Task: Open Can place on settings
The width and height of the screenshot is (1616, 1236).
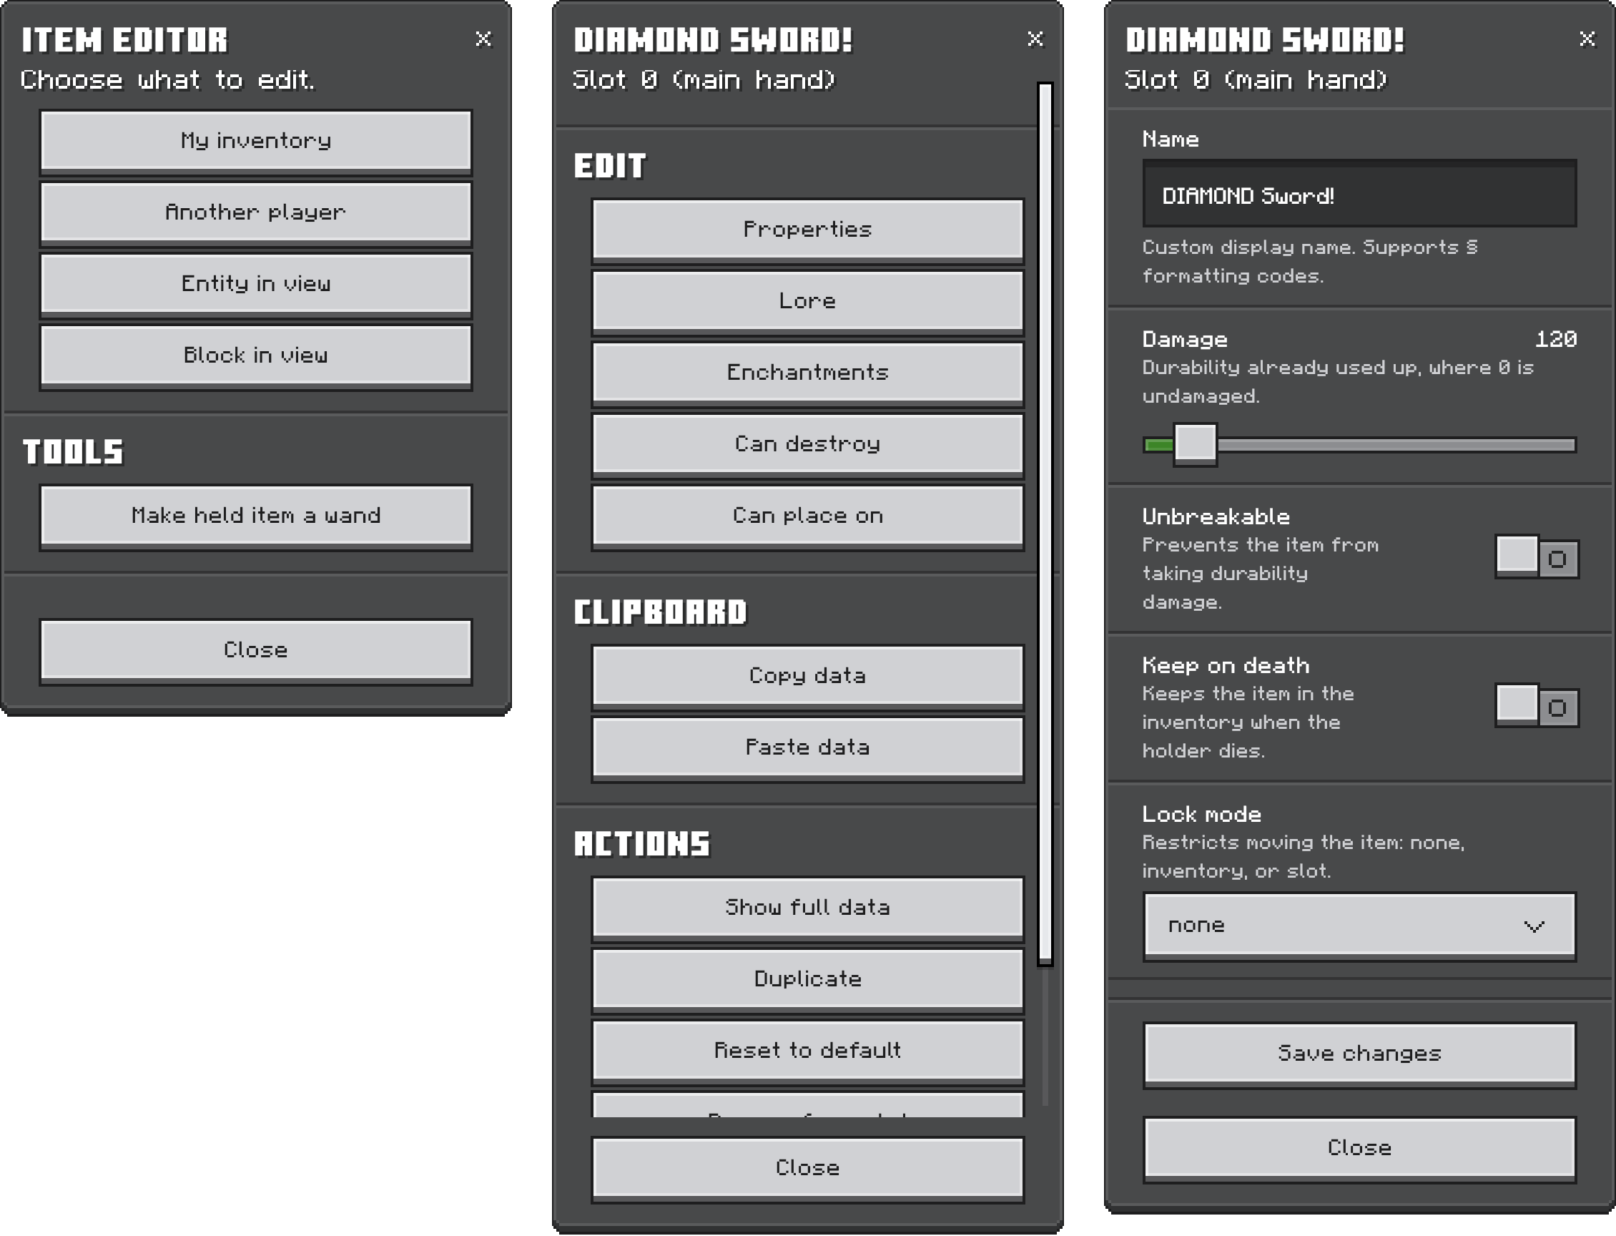Action: point(807,516)
